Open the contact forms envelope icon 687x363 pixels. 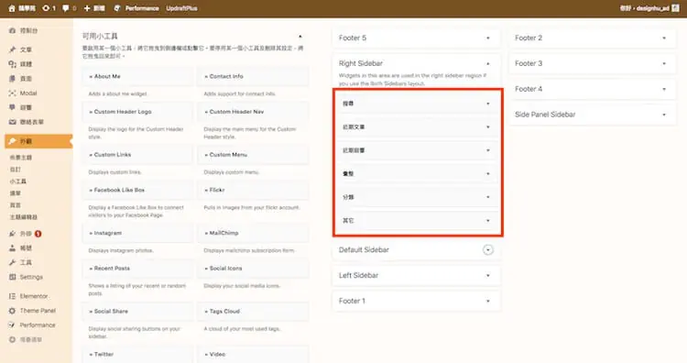[12, 122]
